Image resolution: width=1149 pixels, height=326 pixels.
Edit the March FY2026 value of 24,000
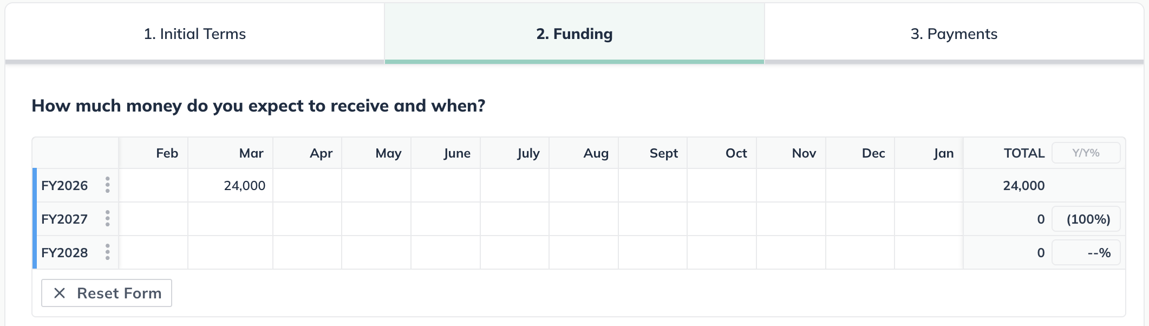(x=245, y=185)
